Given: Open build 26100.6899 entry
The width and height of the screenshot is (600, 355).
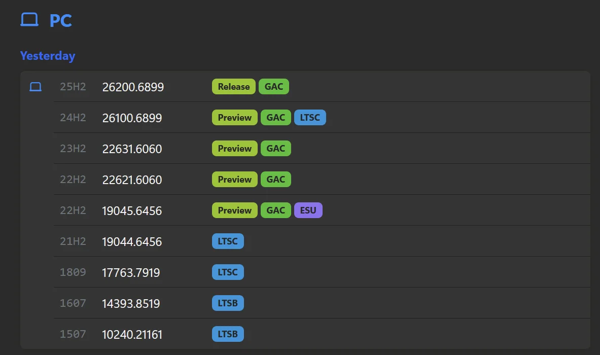Looking at the screenshot, I should [132, 118].
